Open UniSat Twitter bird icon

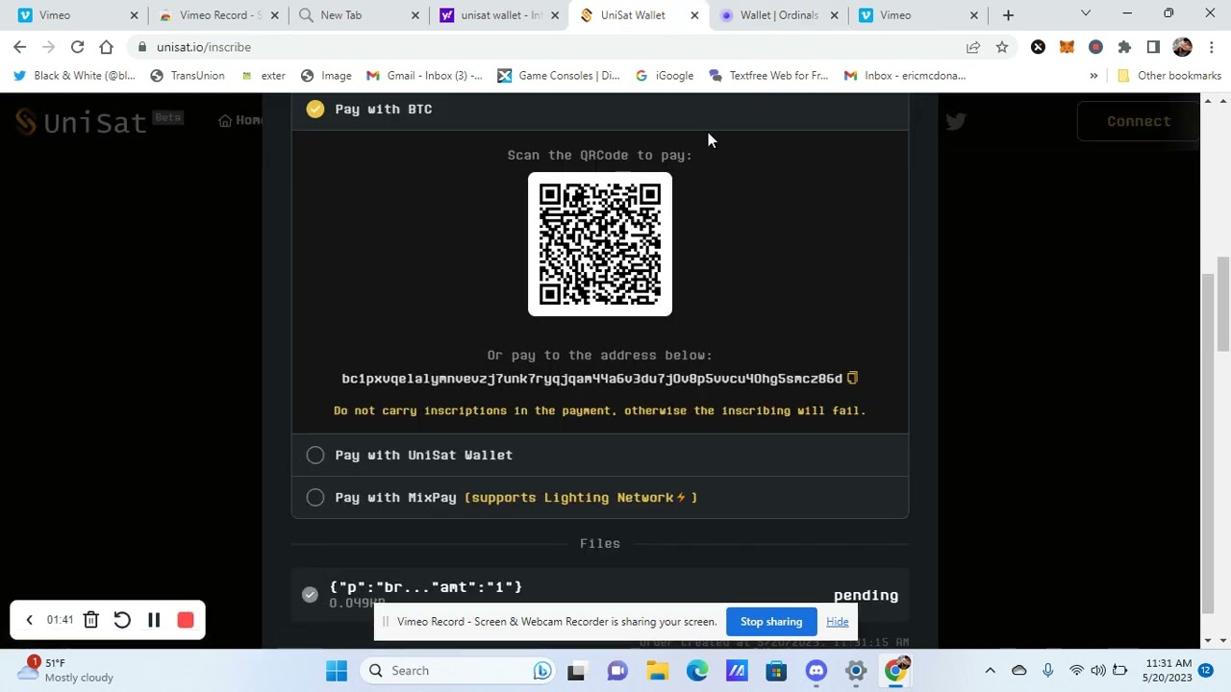pos(955,121)
